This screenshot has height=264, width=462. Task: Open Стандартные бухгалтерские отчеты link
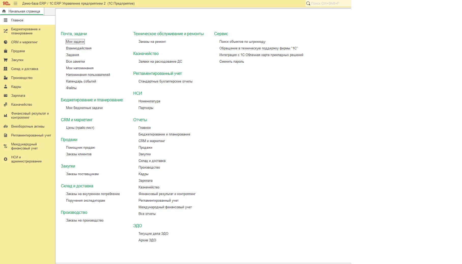(x=166, y=81)
